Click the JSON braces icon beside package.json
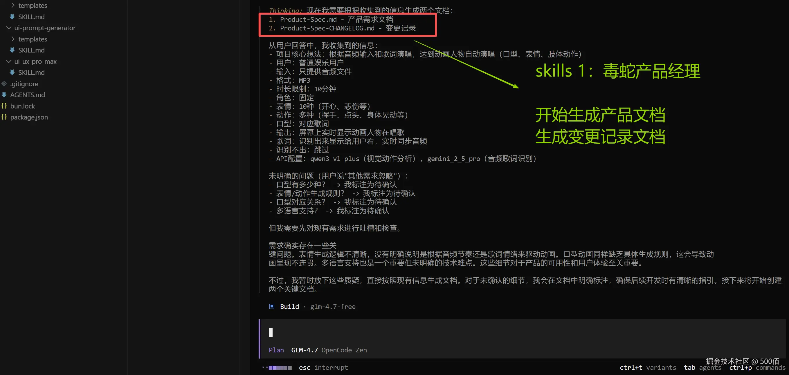Screen dimensions: 789x375 point(4,117)
